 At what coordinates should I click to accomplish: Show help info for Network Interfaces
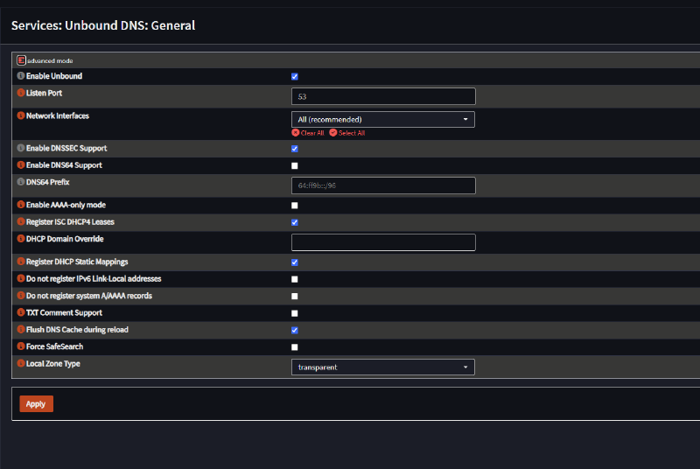20,115
